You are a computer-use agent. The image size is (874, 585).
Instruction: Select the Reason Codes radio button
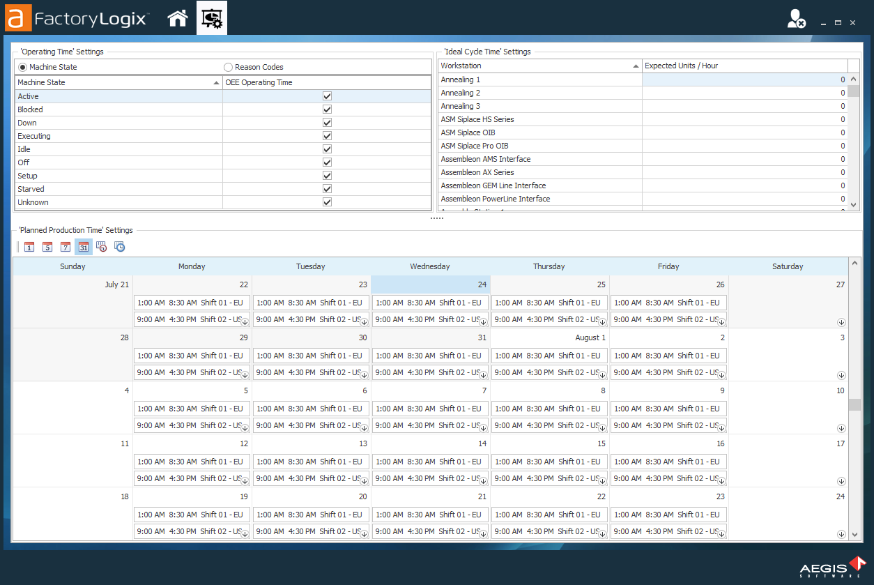tap(229, 67)
